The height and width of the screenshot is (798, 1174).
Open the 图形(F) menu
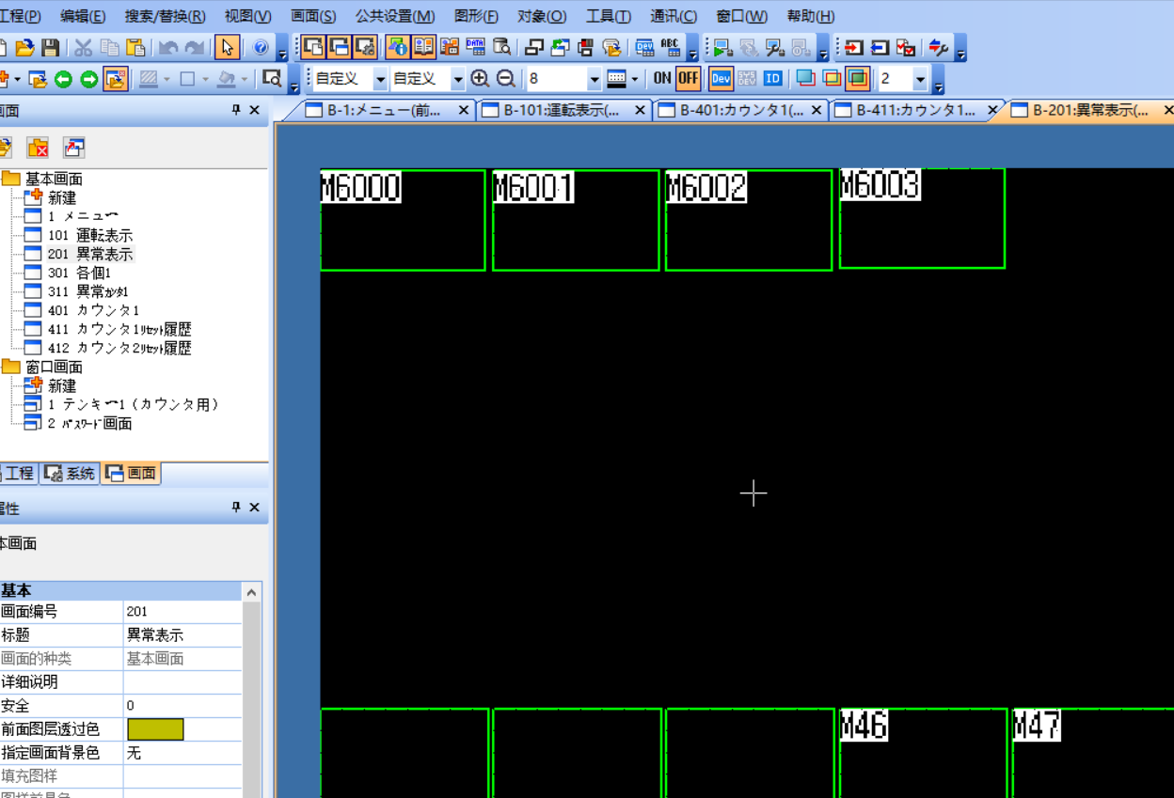click(x=476, y=16)
